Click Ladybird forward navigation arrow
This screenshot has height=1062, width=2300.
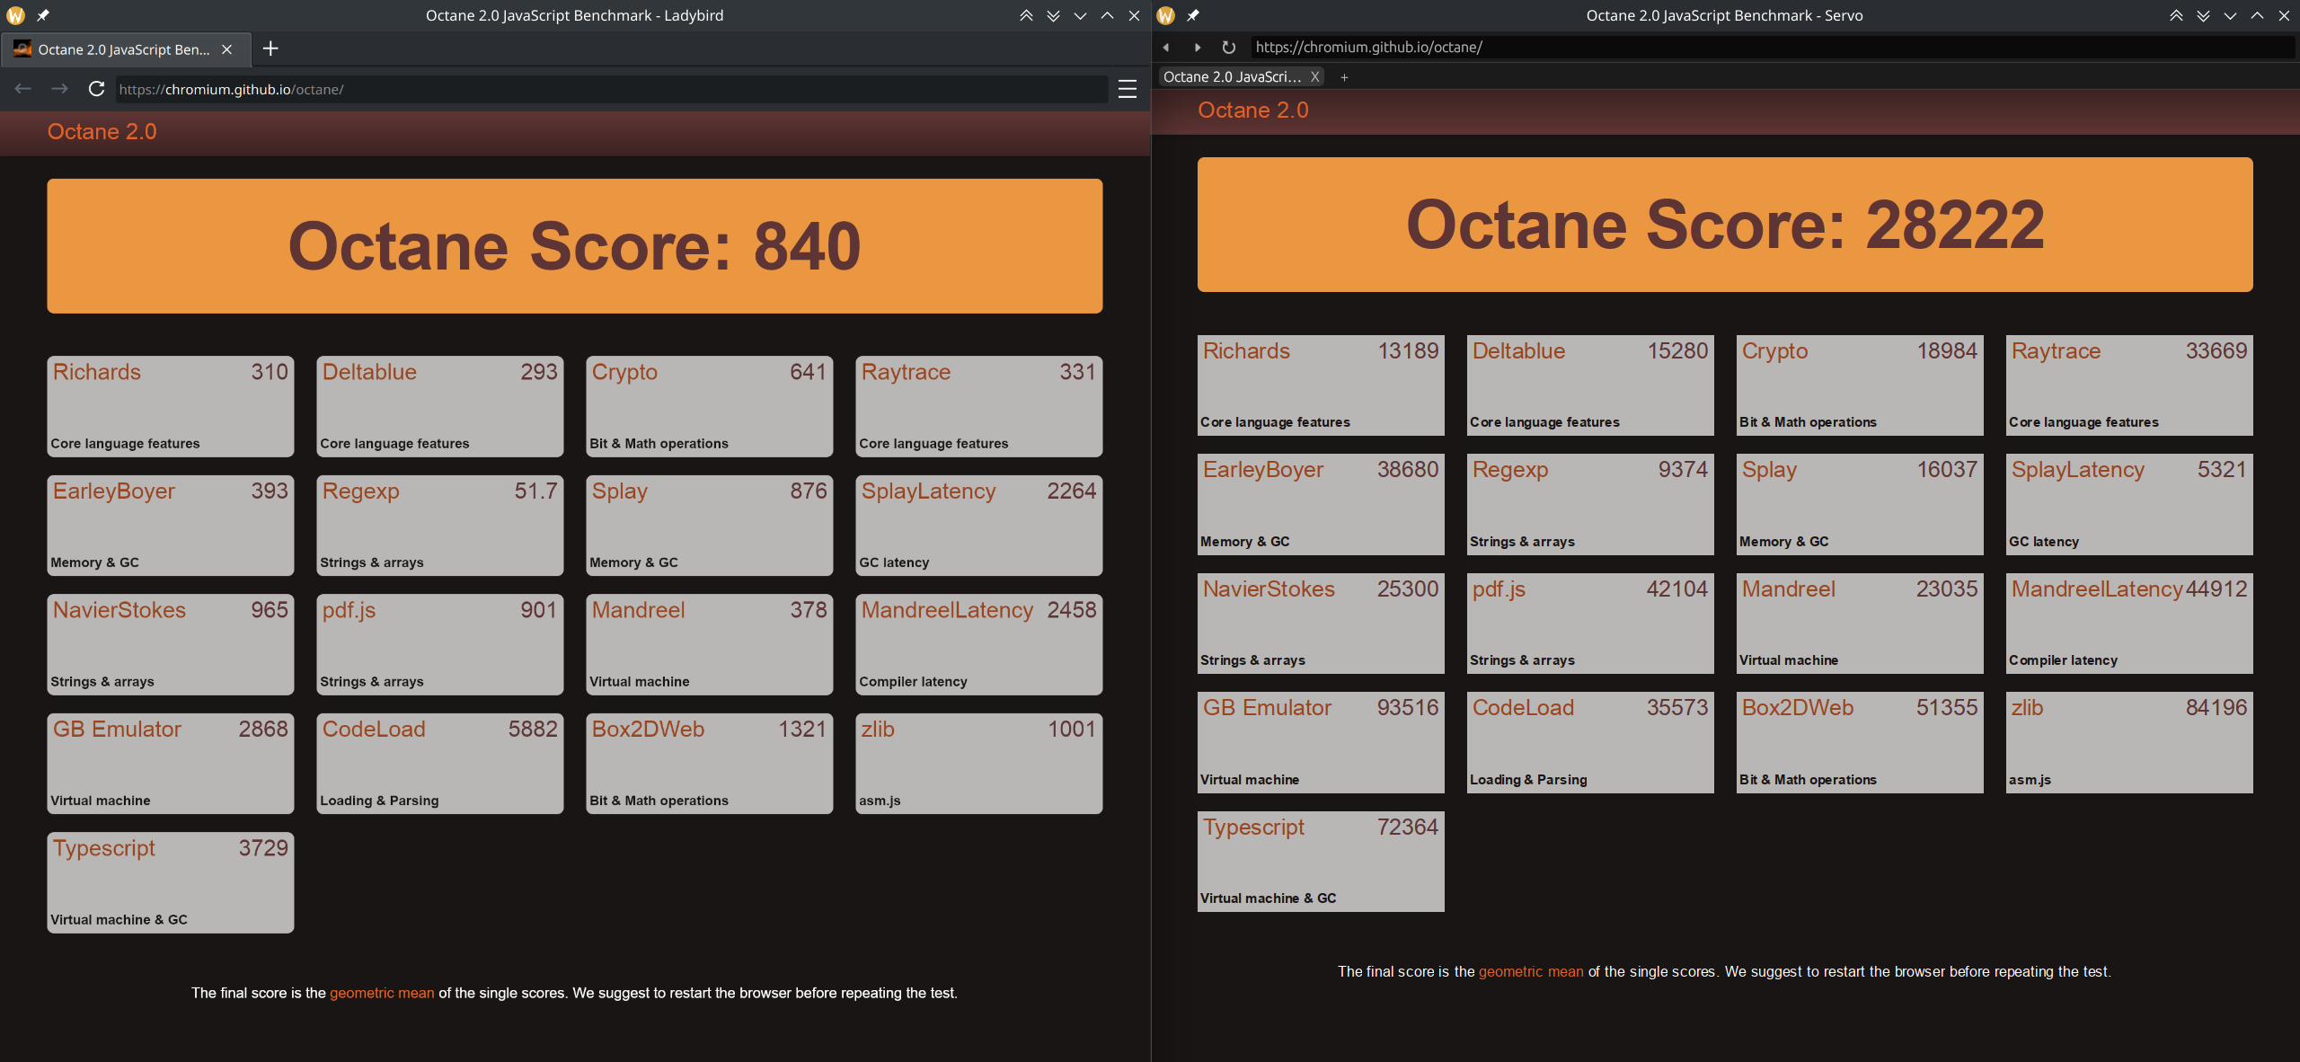[x=59, y=89]
